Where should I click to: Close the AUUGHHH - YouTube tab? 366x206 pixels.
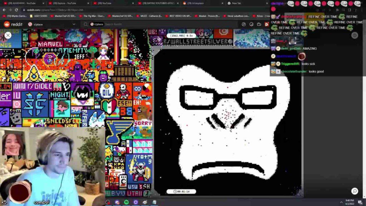[43, 3]
